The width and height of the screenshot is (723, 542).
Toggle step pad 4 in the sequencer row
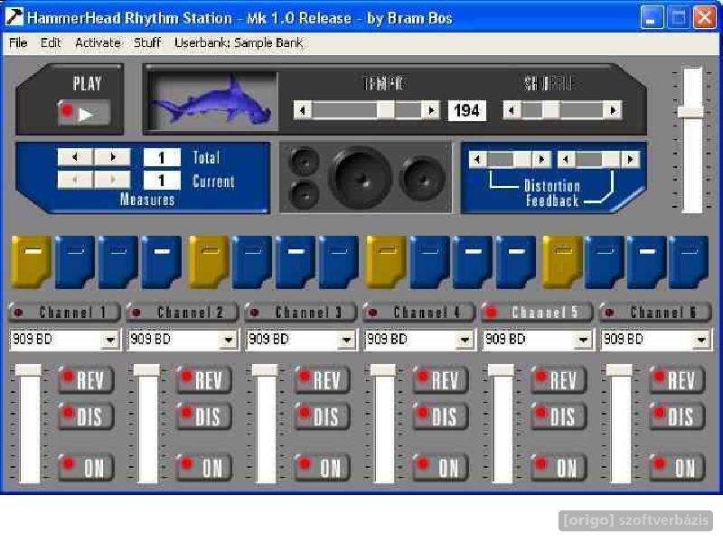pos(162,262)
